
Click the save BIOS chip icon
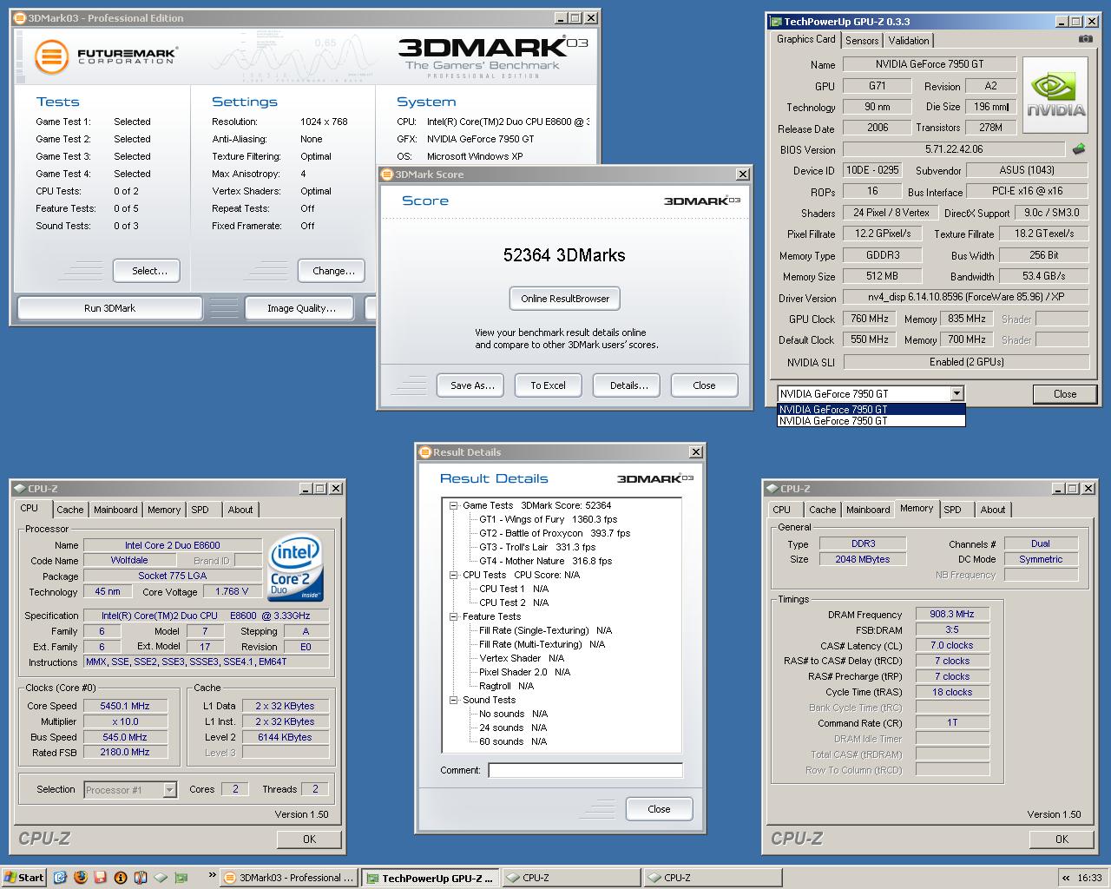[1079, 149]
